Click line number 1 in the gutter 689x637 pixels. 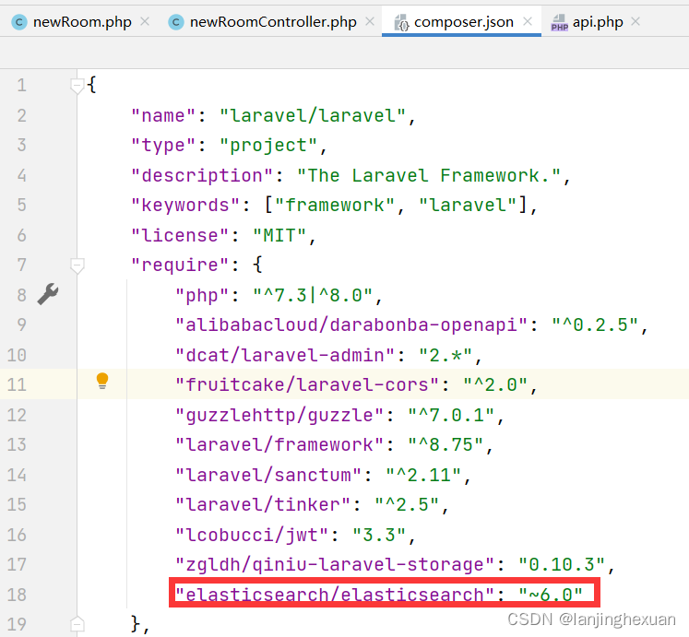click(21, 85)
